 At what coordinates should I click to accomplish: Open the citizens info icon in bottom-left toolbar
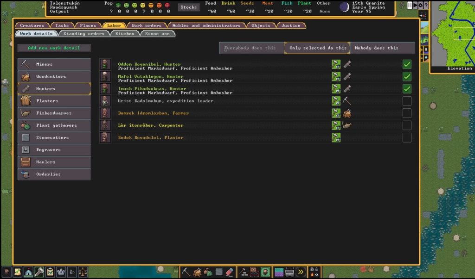pos(6,272)
